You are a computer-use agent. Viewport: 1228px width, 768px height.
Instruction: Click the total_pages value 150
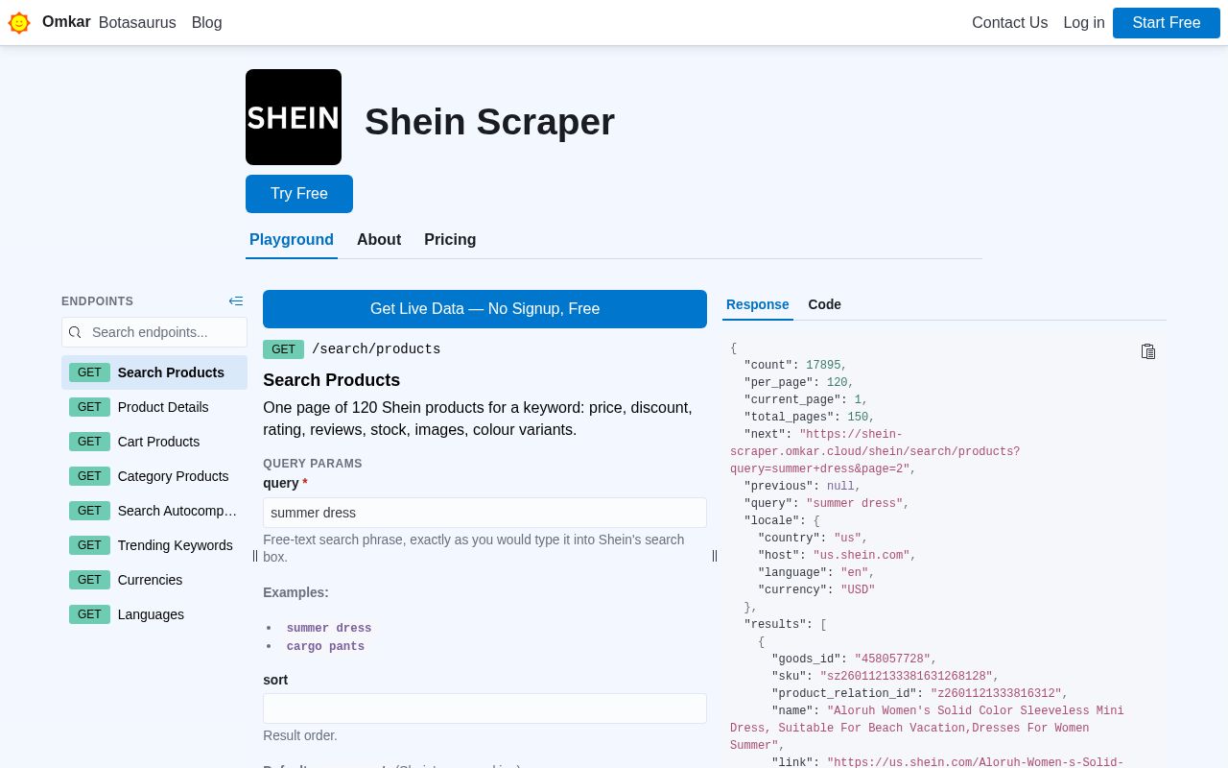(858, 418)
